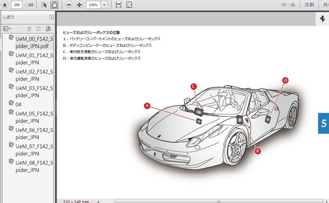The image size is (329, 203).
Task: Click the horizontal scrollbar left arrow
Action: pos(98,201)
